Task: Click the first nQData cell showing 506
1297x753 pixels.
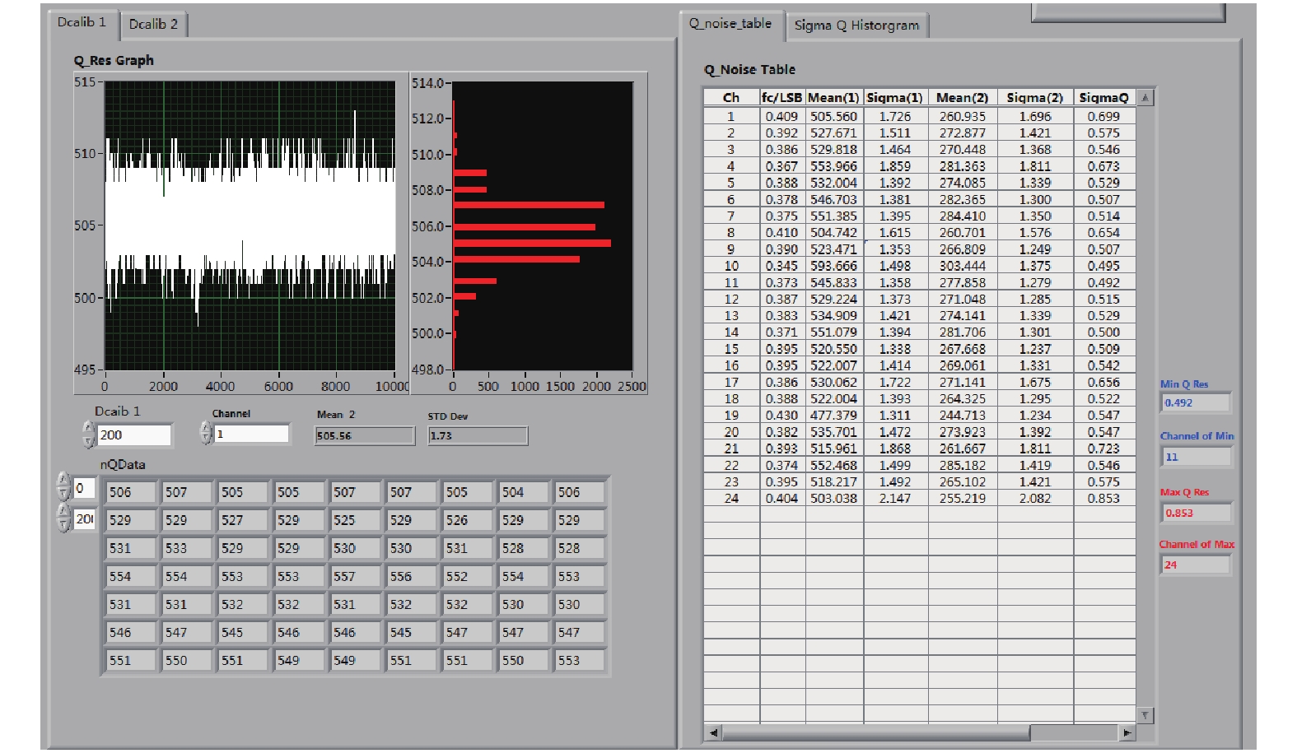Action: (130, 492)
